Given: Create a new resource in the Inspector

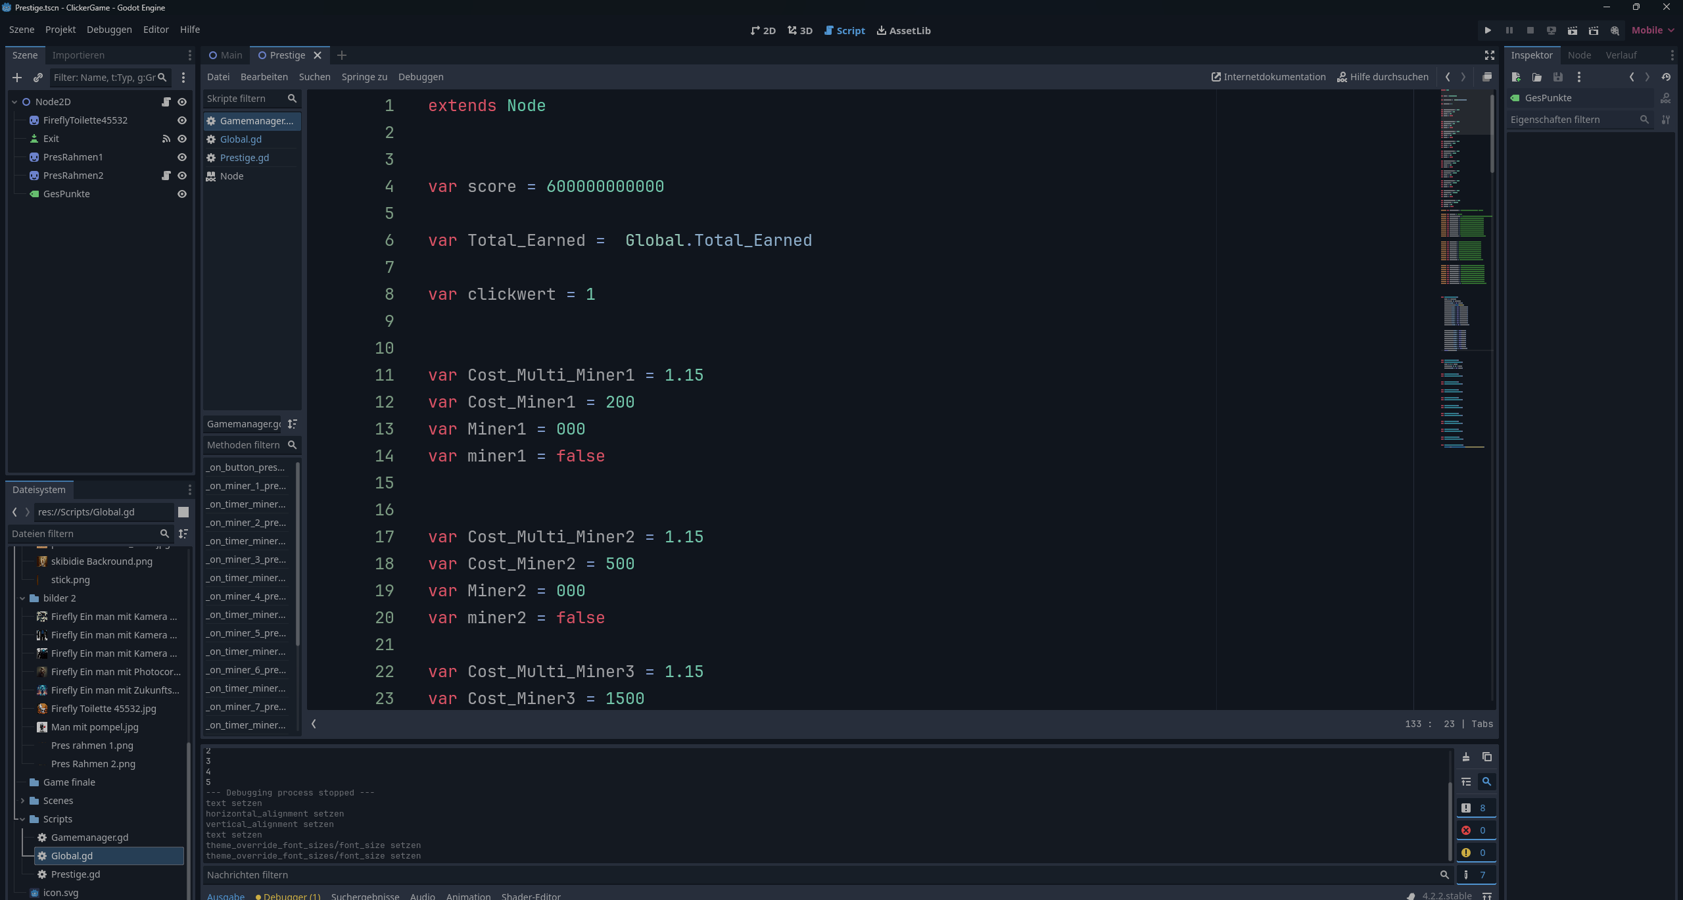Looking at the screenshot, I should 1516,77.
